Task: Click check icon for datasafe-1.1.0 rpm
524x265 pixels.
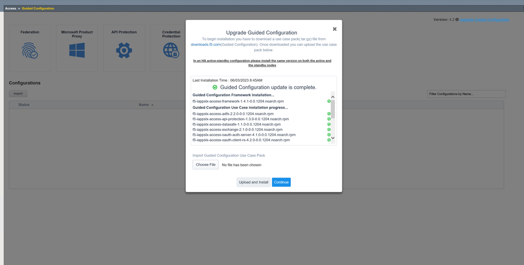Action: coord(329,124)
